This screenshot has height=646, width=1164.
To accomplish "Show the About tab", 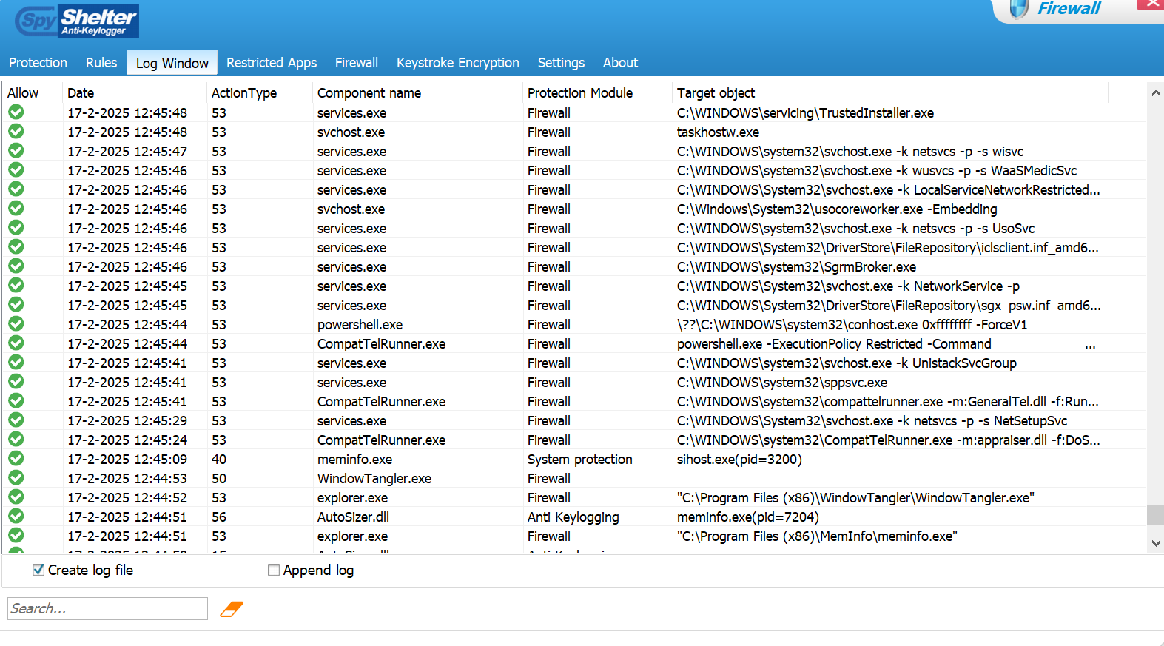I will (x=620, y=63).
